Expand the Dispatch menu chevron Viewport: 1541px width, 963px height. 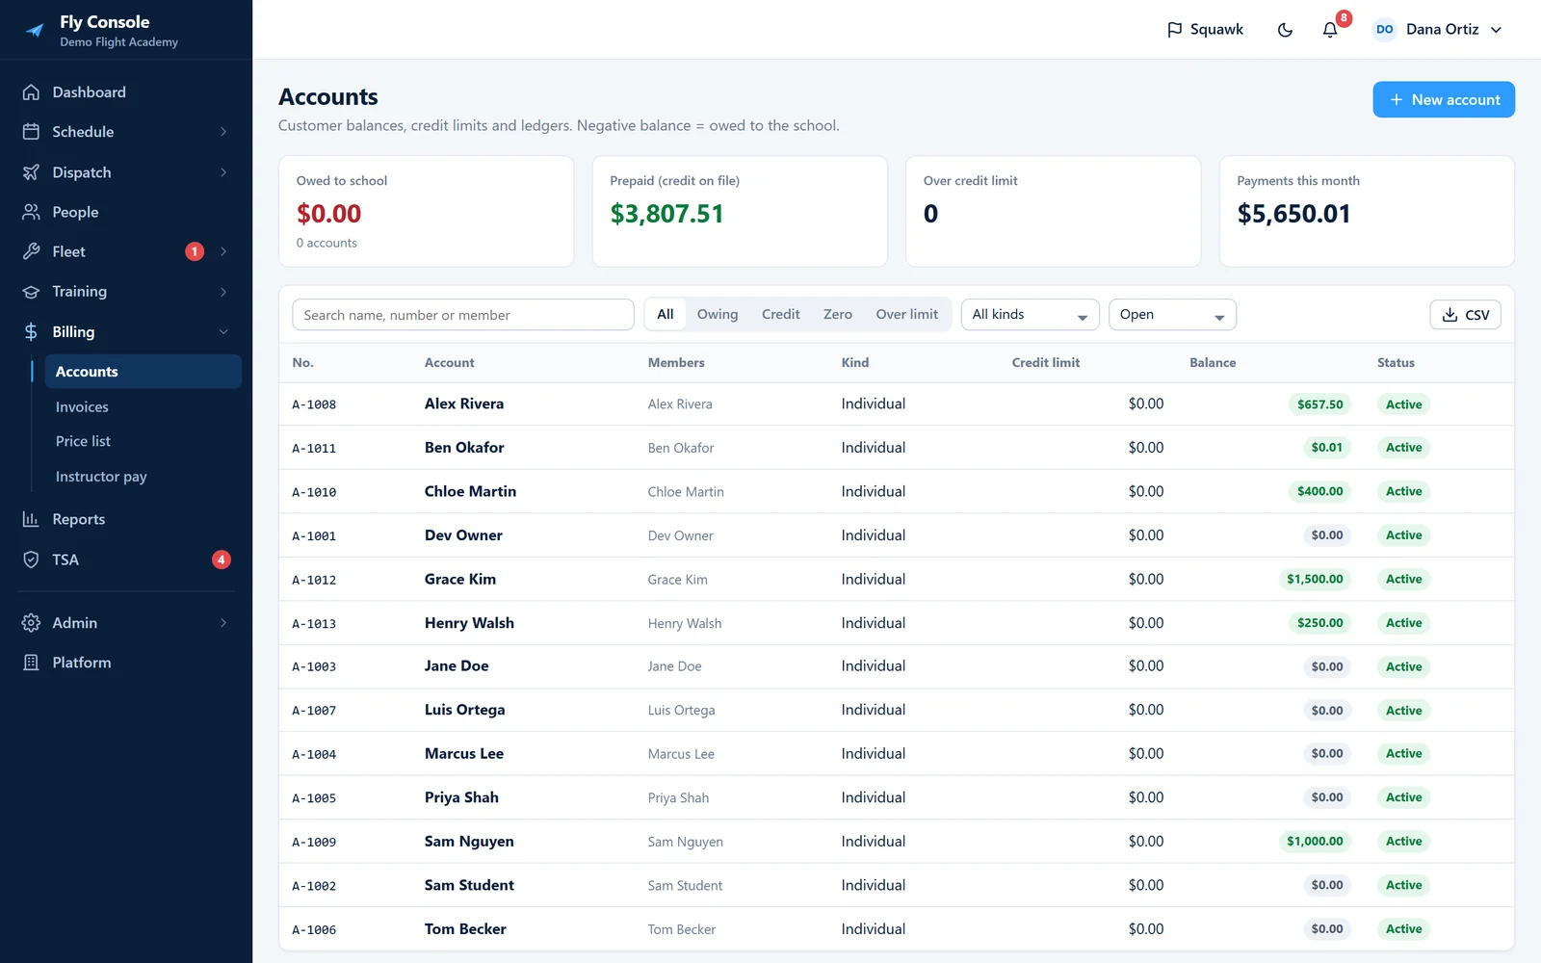click(x=223, y=172)
